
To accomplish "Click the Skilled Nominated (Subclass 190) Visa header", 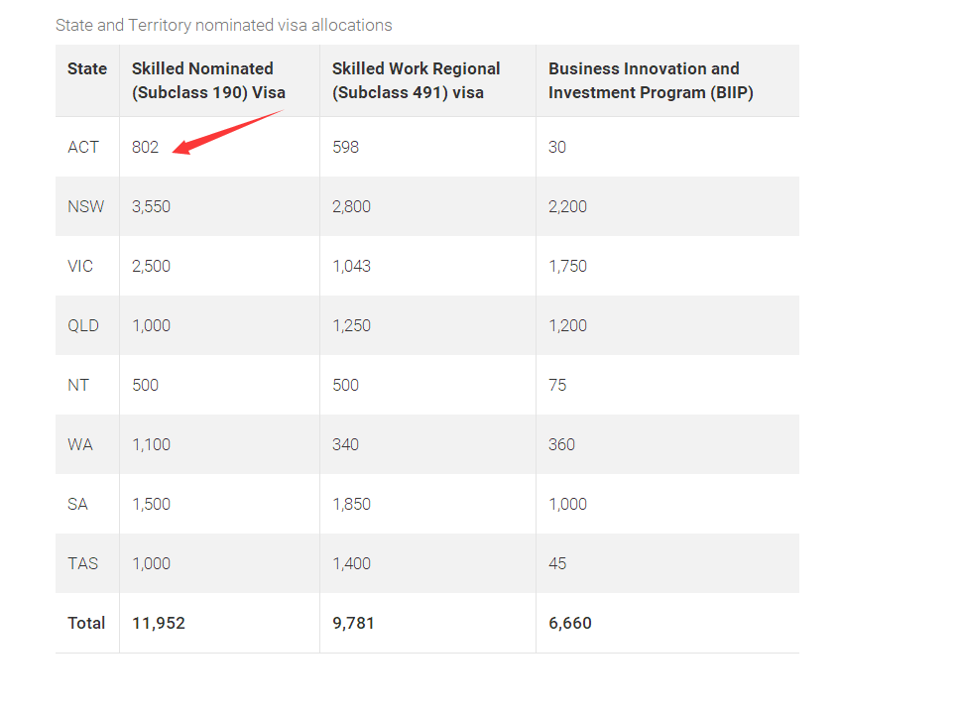I will pos(207,80).
